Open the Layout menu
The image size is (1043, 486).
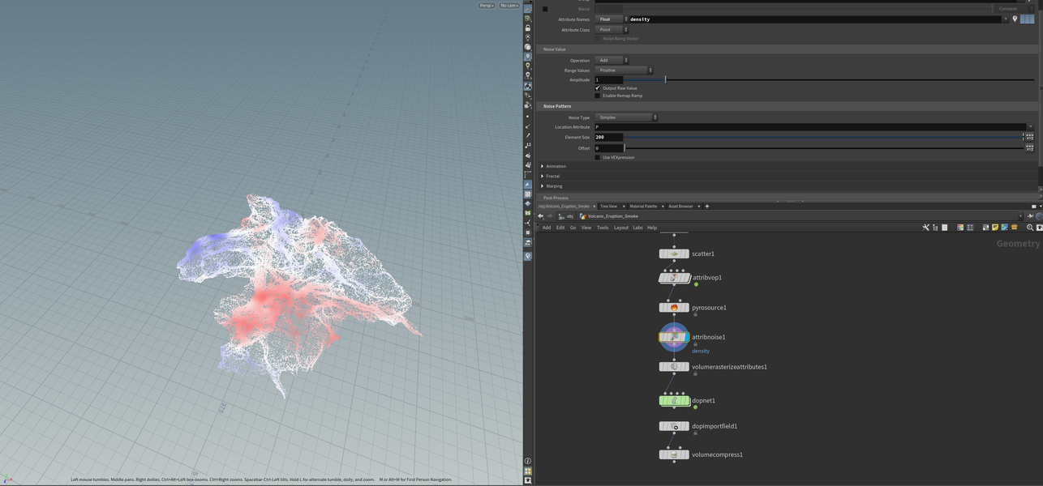[621, 228]
